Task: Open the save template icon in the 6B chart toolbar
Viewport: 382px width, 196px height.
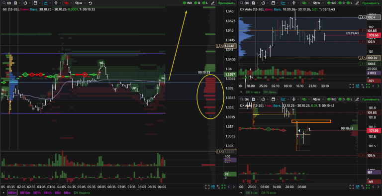Action: click(x=15, y=3)
